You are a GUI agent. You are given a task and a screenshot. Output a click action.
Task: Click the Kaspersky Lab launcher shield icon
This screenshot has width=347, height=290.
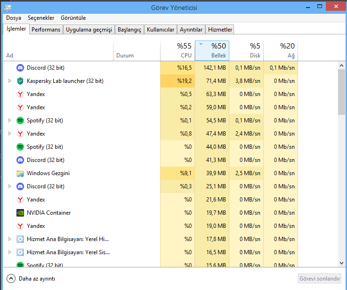(20, 81)
